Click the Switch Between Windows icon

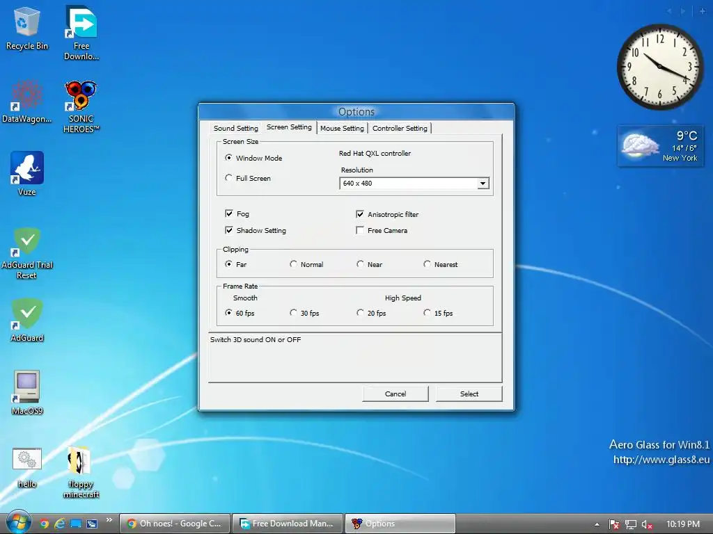[92, 524]
